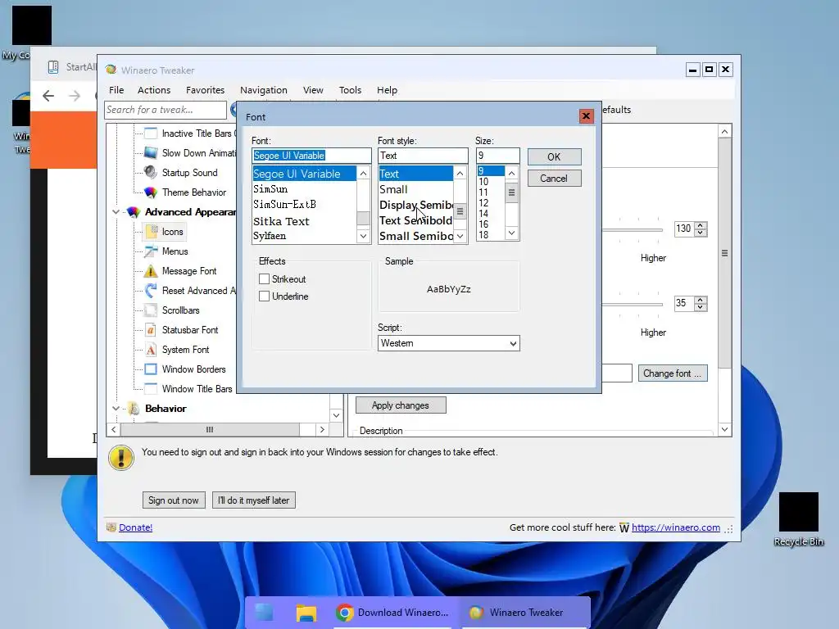The height and width of the screenshot is (629, 839).
Task: Click the Winaero Tweaker taskbar button
Action: tap(516, 613)
